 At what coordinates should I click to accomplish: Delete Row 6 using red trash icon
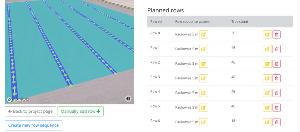tap(277, 122)
